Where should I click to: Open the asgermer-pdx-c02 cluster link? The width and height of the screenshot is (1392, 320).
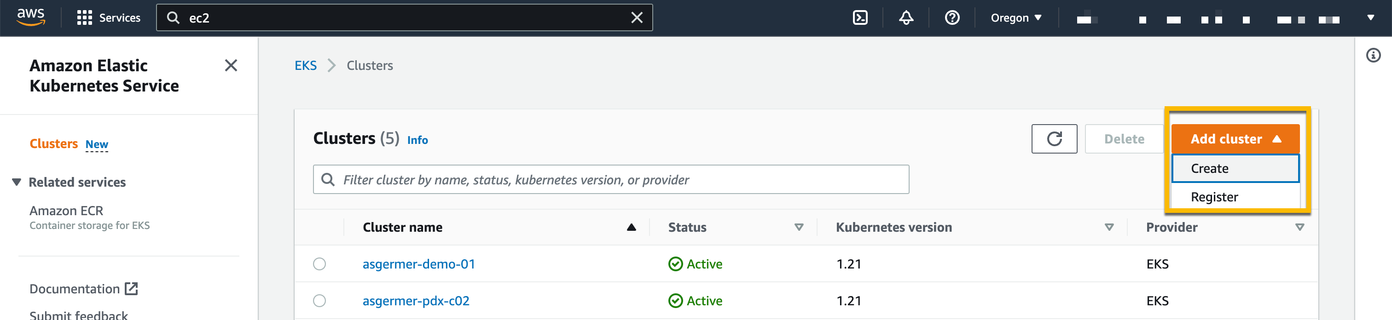click(416, 301)
